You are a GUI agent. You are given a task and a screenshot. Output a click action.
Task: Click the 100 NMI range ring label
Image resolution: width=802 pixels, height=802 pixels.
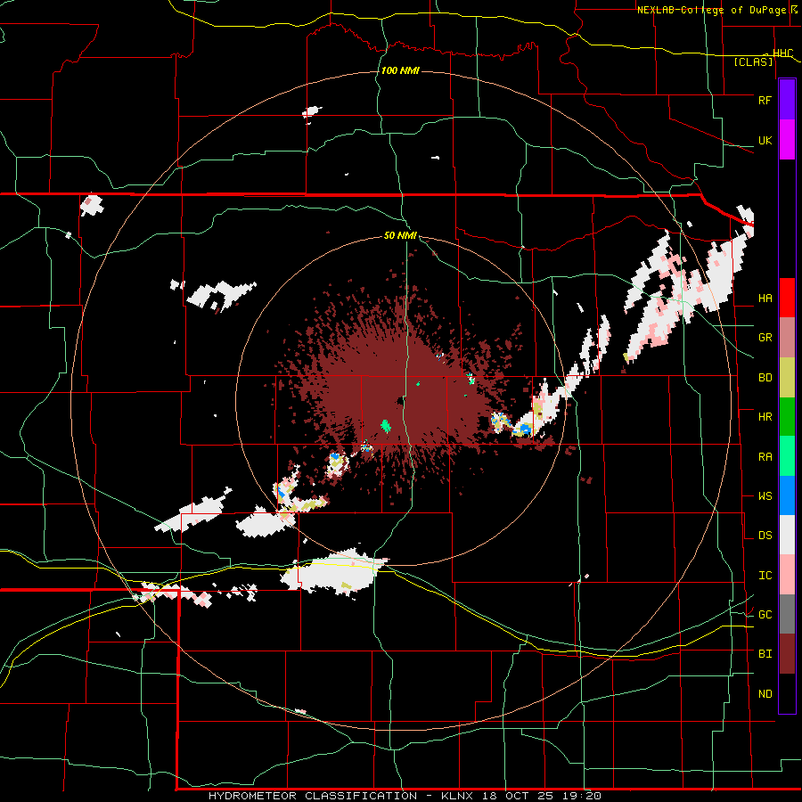pos(400,70)
